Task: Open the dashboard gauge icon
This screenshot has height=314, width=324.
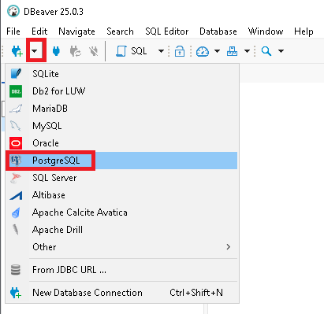Action: pyautogui.click(x=203, y=51)
